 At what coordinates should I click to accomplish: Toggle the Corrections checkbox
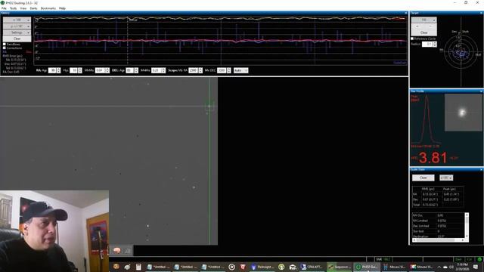point(5,48)
